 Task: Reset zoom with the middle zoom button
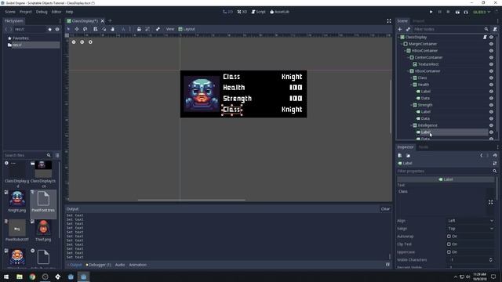pos(82,42)
